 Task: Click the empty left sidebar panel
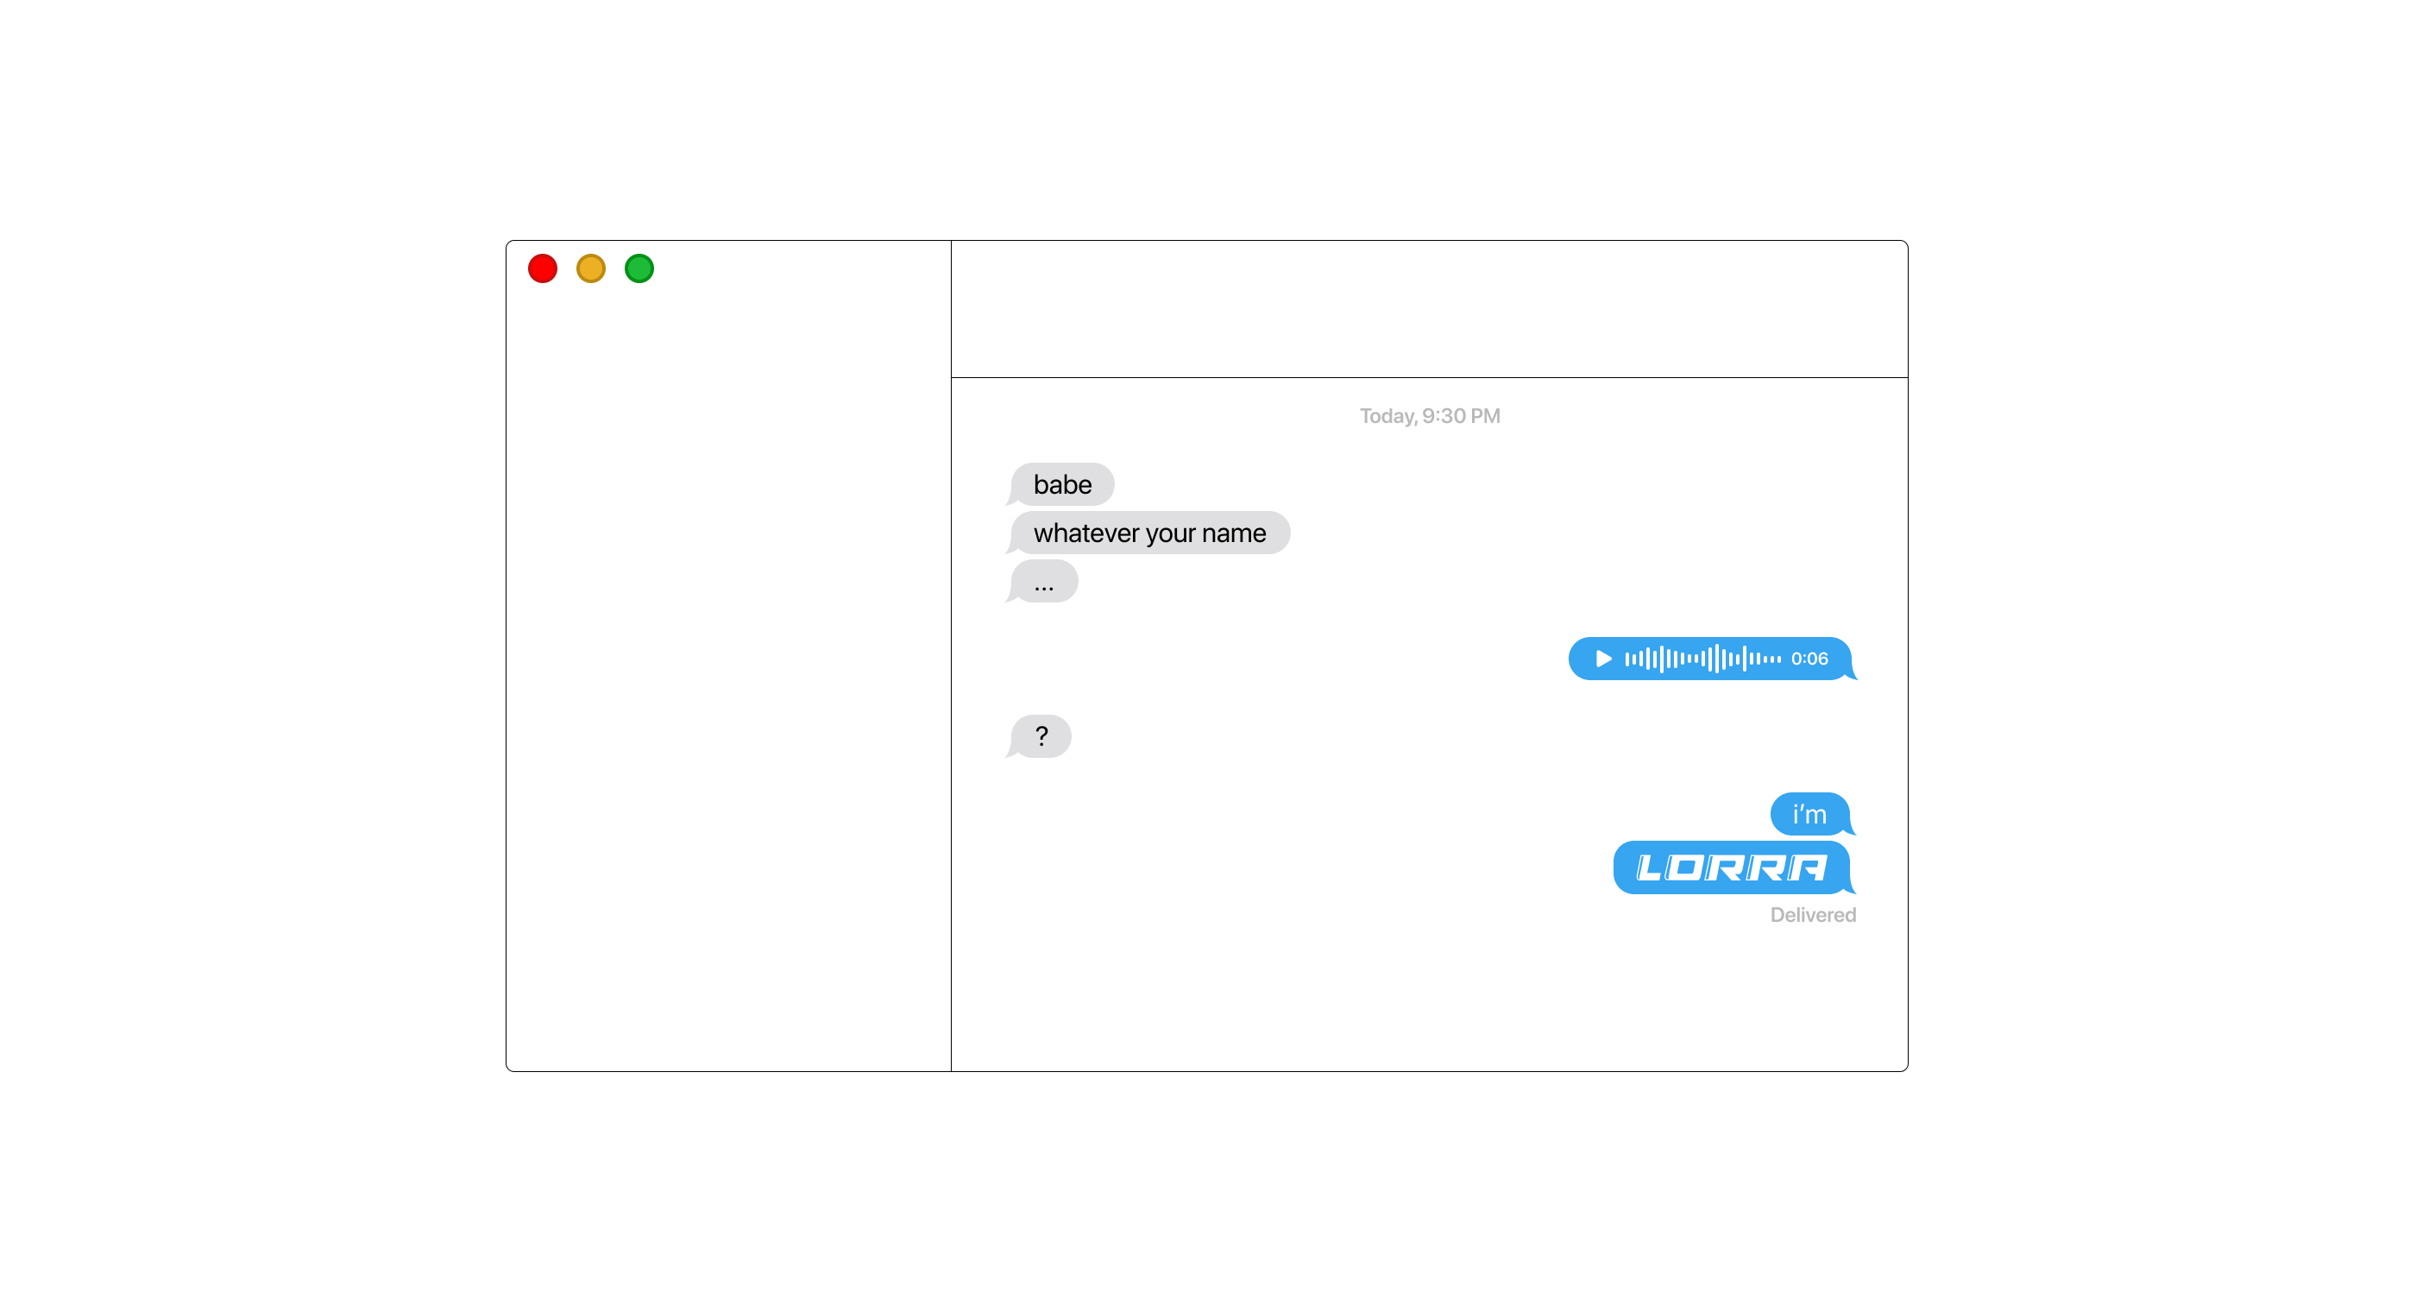(729, 676)
